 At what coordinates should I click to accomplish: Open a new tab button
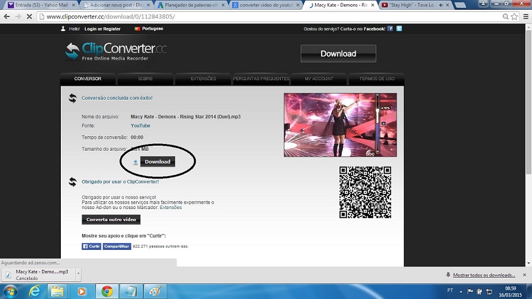point(460,5)
